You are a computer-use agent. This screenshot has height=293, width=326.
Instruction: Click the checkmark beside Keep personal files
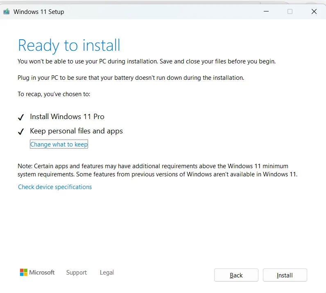pos(21,132)
